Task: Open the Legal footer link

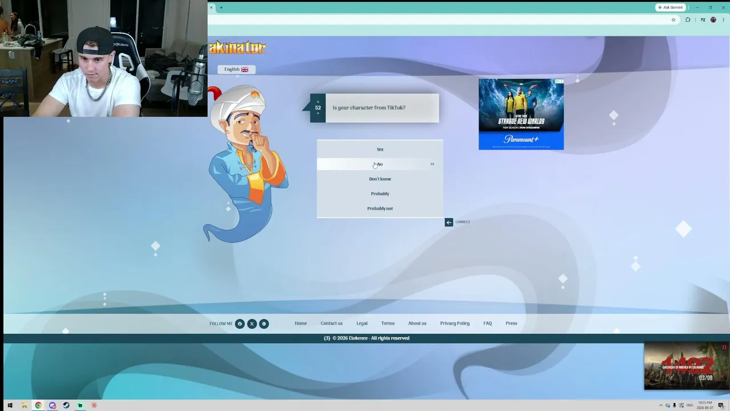Action: pos(362,324)
